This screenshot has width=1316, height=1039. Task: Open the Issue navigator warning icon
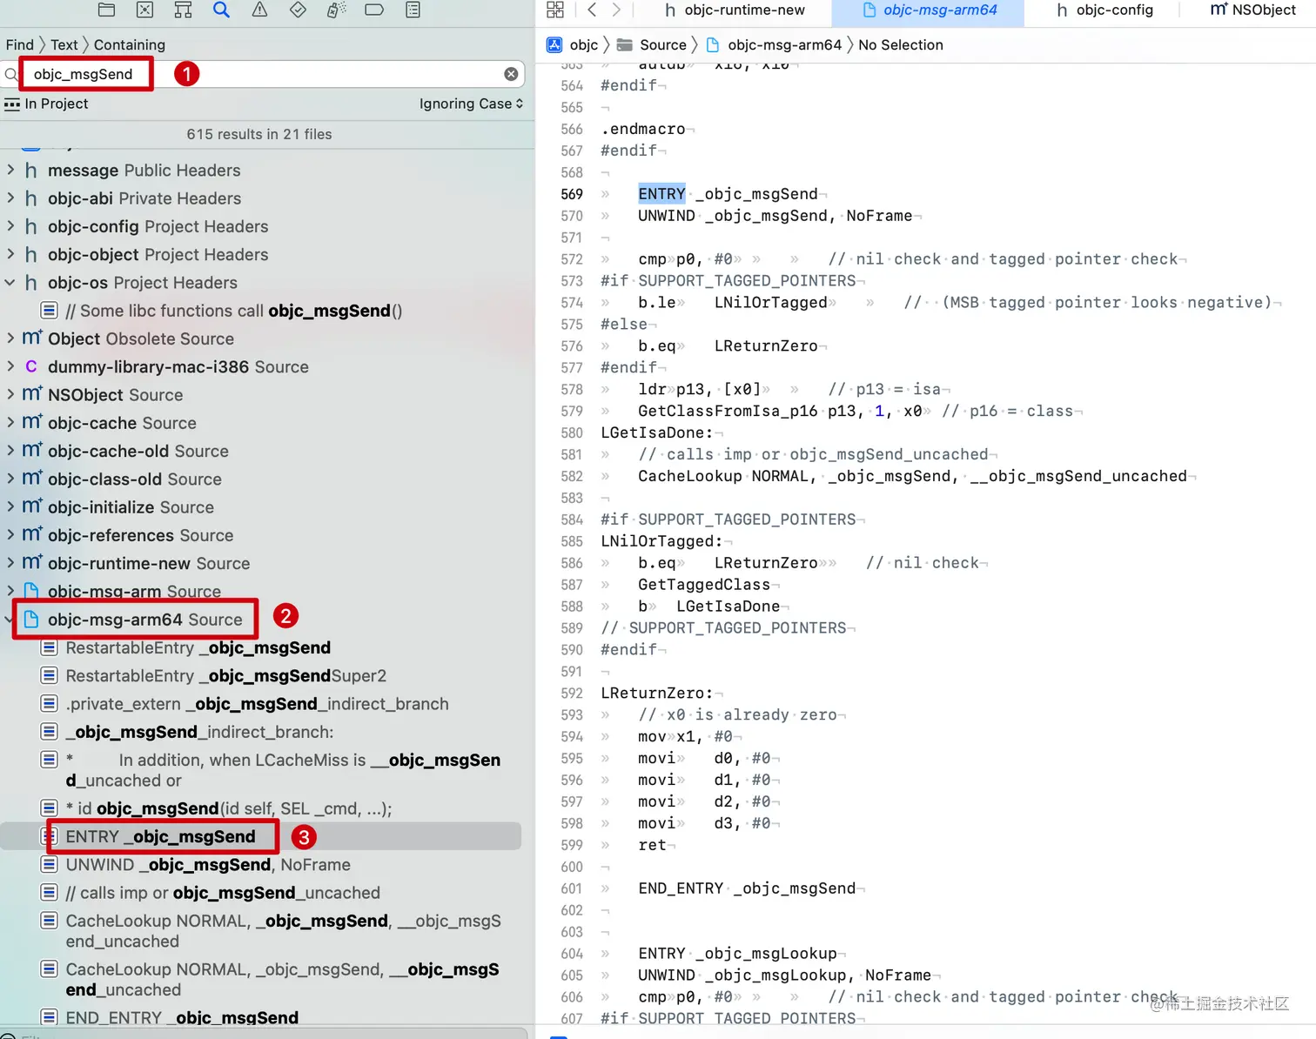coord(258,10)
